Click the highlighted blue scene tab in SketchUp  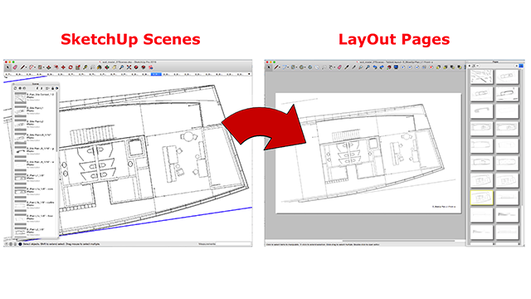(156, 74)
